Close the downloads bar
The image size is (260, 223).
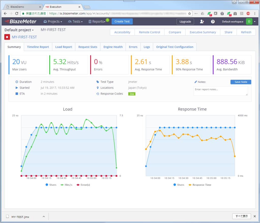[255, 216]
